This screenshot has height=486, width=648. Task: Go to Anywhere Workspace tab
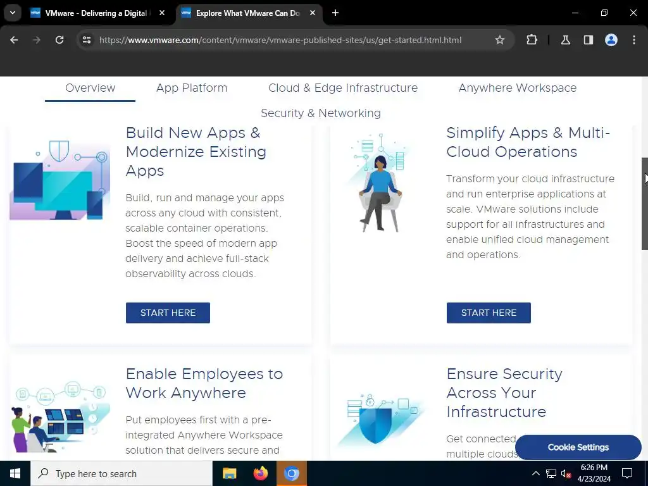[518, 88]
